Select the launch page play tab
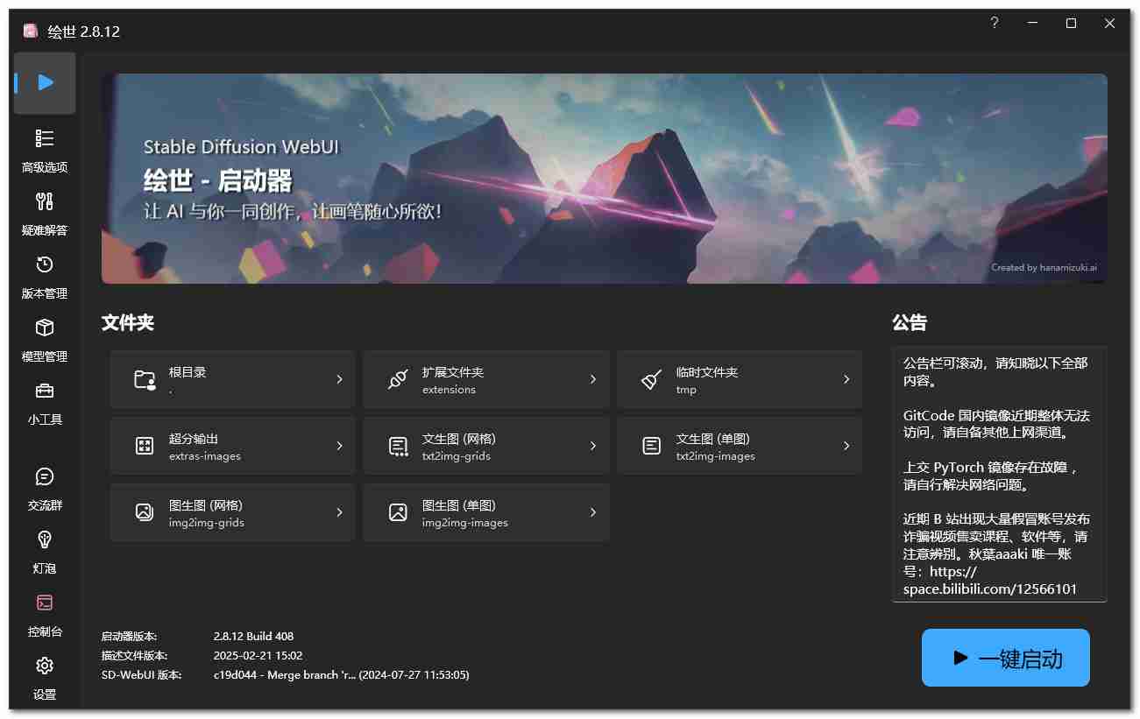This screenshot has width=1140, height=719. click(45, 82)
